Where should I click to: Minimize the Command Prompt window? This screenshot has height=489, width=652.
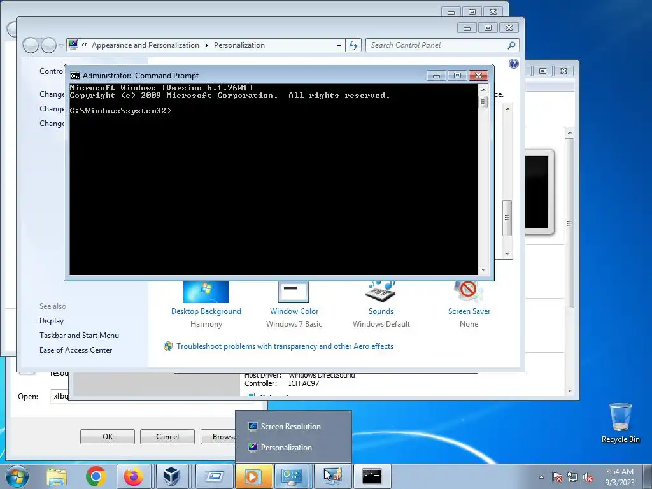pos(436,76)
